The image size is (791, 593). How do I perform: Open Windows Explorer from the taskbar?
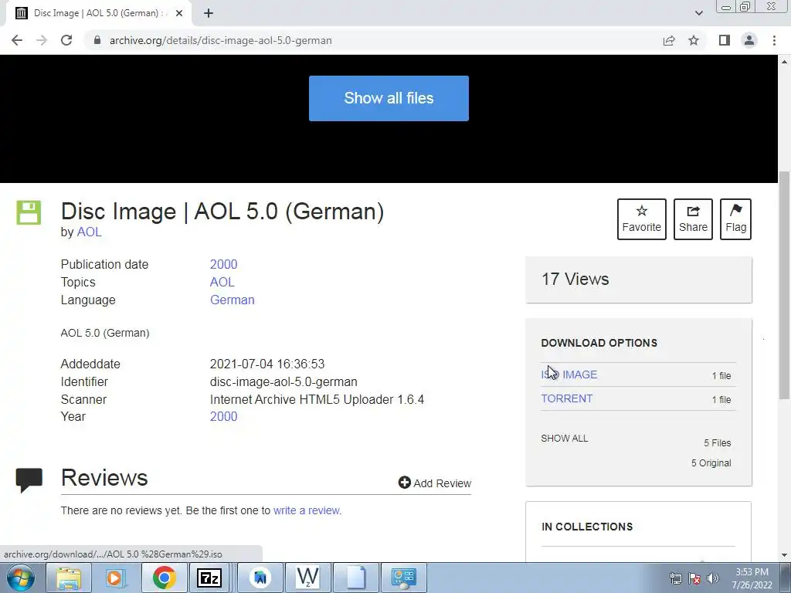(x=69, y=578)
